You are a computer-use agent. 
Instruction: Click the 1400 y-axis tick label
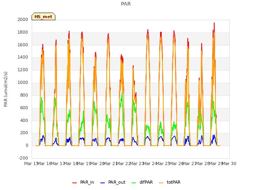(23, 57)
